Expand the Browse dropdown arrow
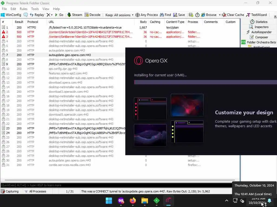 [220, 15]
